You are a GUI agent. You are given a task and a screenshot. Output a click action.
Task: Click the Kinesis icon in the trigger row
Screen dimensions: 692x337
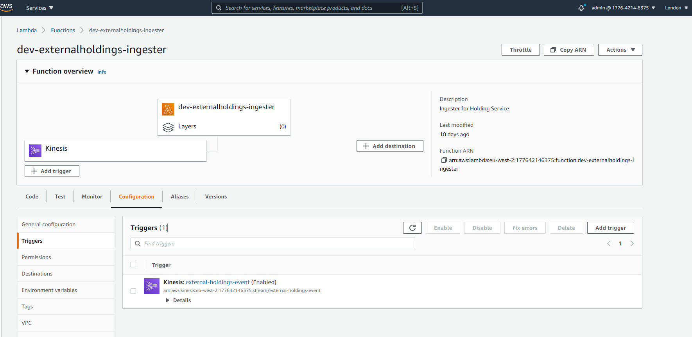click(152, 286)
